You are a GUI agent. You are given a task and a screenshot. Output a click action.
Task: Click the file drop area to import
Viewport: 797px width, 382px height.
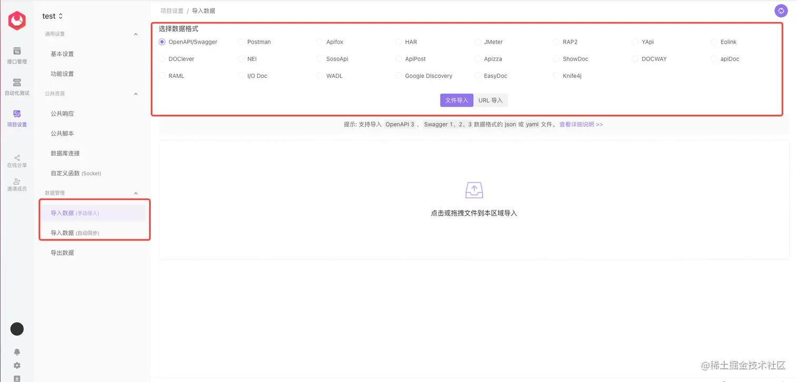pos(473,201)
